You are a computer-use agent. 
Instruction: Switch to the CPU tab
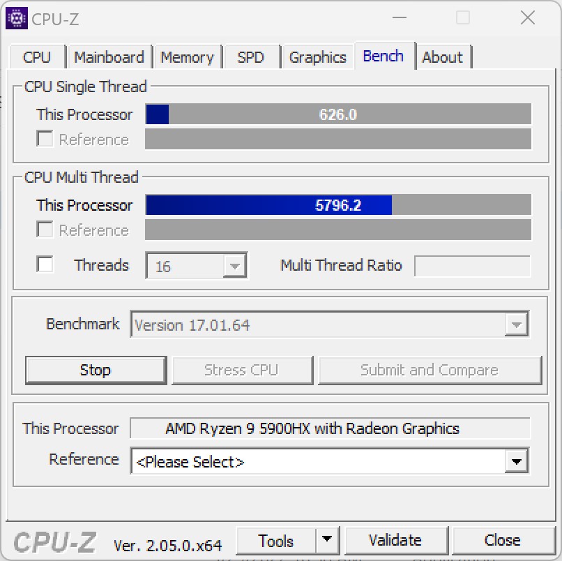37,57
